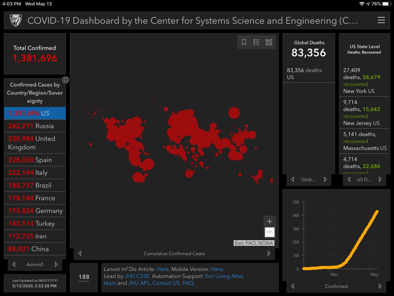This screenshot has height=296, width=394.
Task: Show previous US state level view
Action: [349, 180]
